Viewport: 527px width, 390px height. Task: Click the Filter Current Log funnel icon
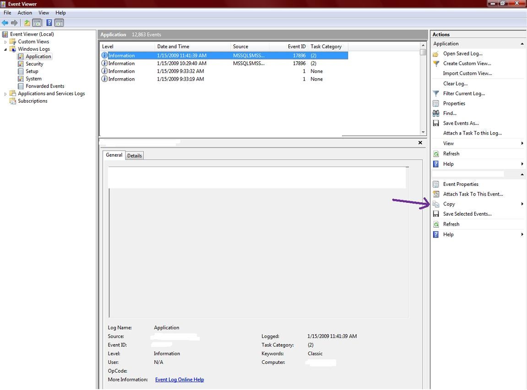coord(436,94)
